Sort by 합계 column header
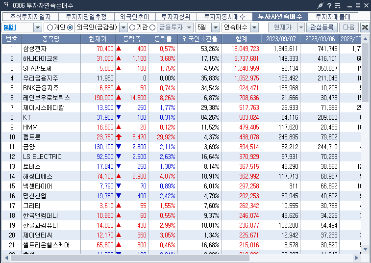Screen dimensions: 371x263 241,39
